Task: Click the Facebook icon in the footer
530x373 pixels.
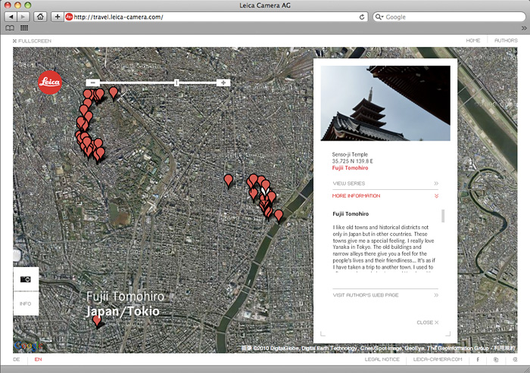Action: point(478,359)
